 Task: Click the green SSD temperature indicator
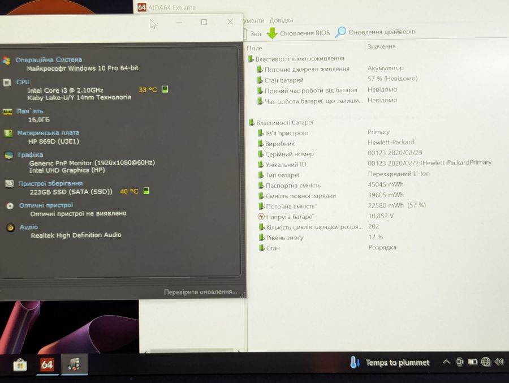tap(146, 191)
